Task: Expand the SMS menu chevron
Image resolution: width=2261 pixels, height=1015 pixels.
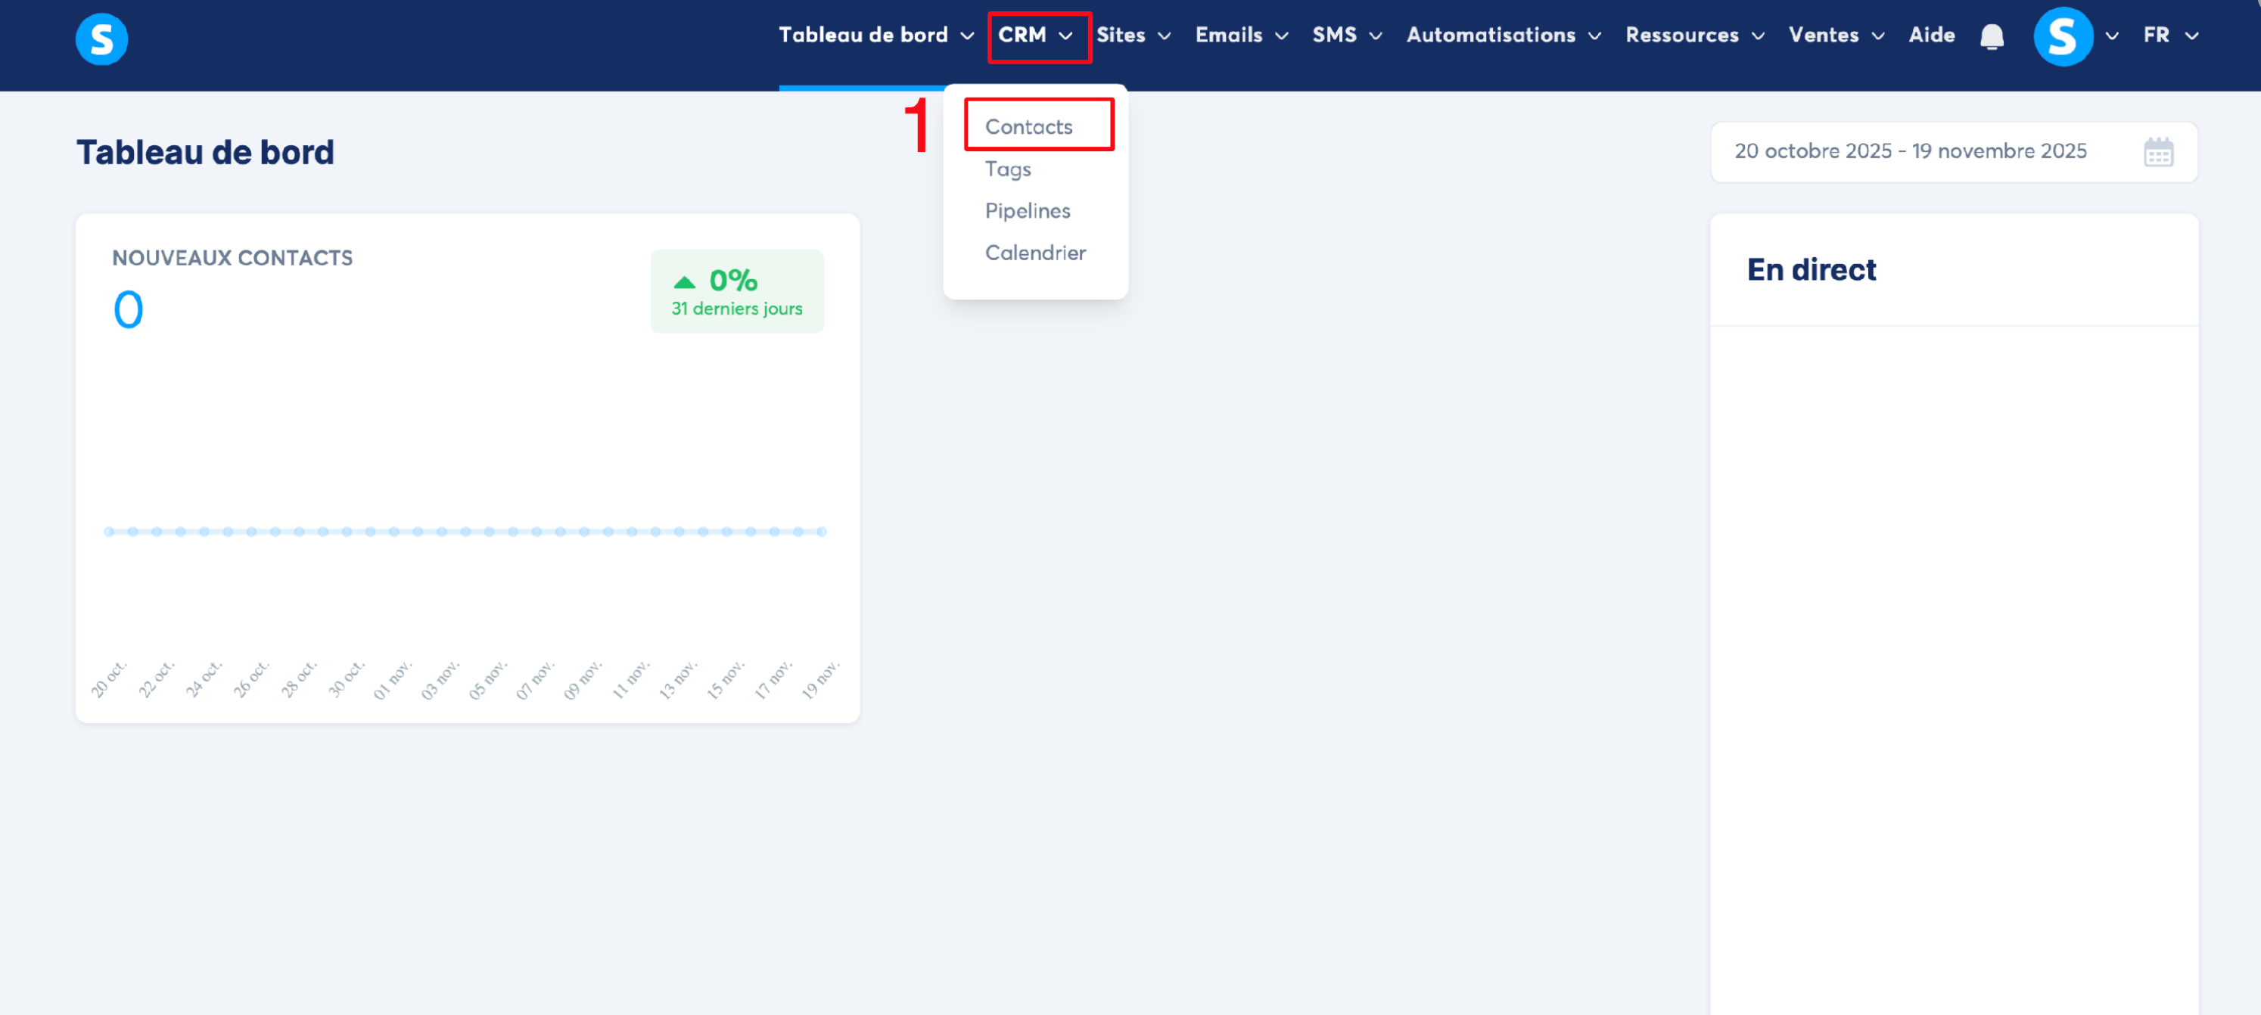Action: 1376,36
